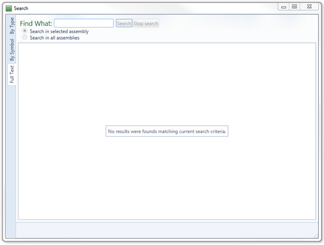The width and height of the screenshot is (324, 245).
Task: Minimize the Search window
Action: tap(284, 7)
